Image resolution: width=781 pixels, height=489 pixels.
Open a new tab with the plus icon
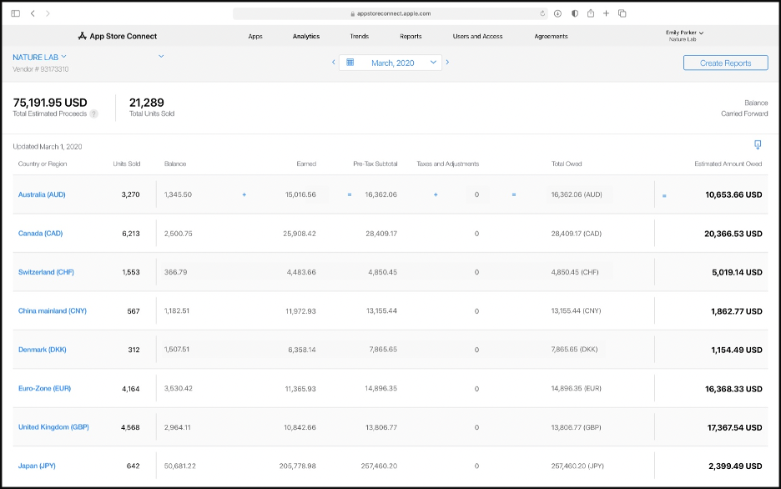(x=606, y=13)
